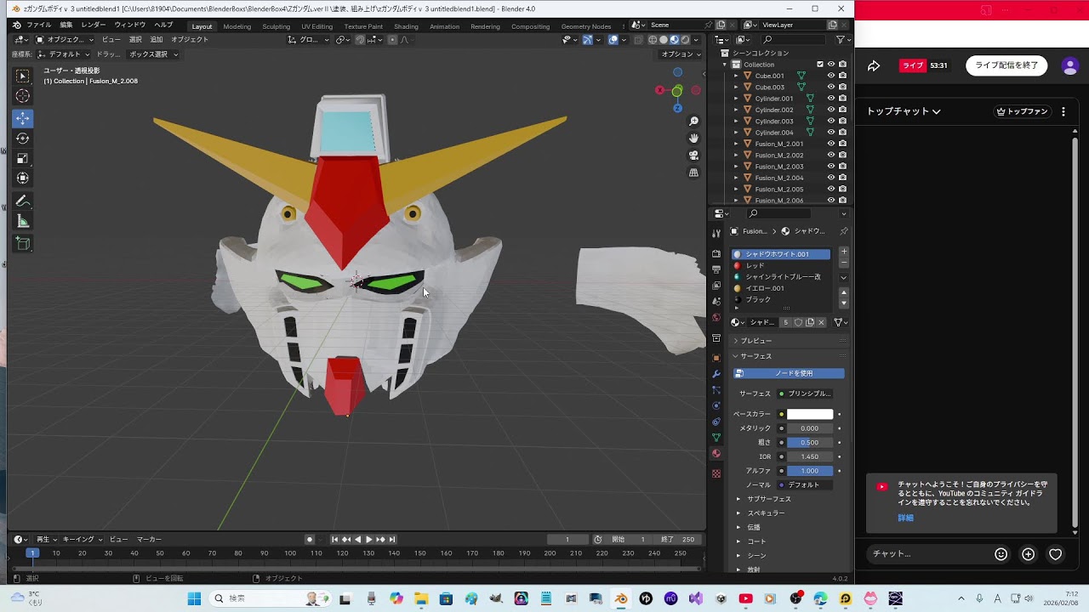Open the Modifiers wrench properties tab
This screenshot has width=1089, height=612.
coord(716,374)
